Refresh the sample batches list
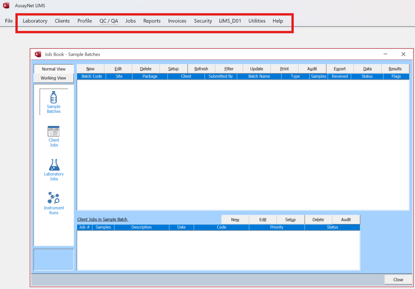Image resolution: width=415 pixels, height=289 pixels. point(201,69)
